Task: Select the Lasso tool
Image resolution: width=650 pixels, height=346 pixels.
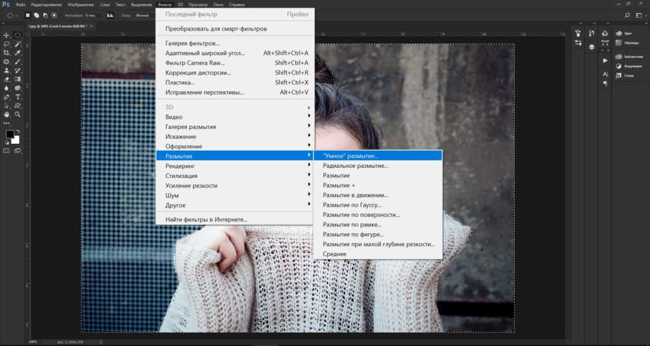Action: [6, 44]
